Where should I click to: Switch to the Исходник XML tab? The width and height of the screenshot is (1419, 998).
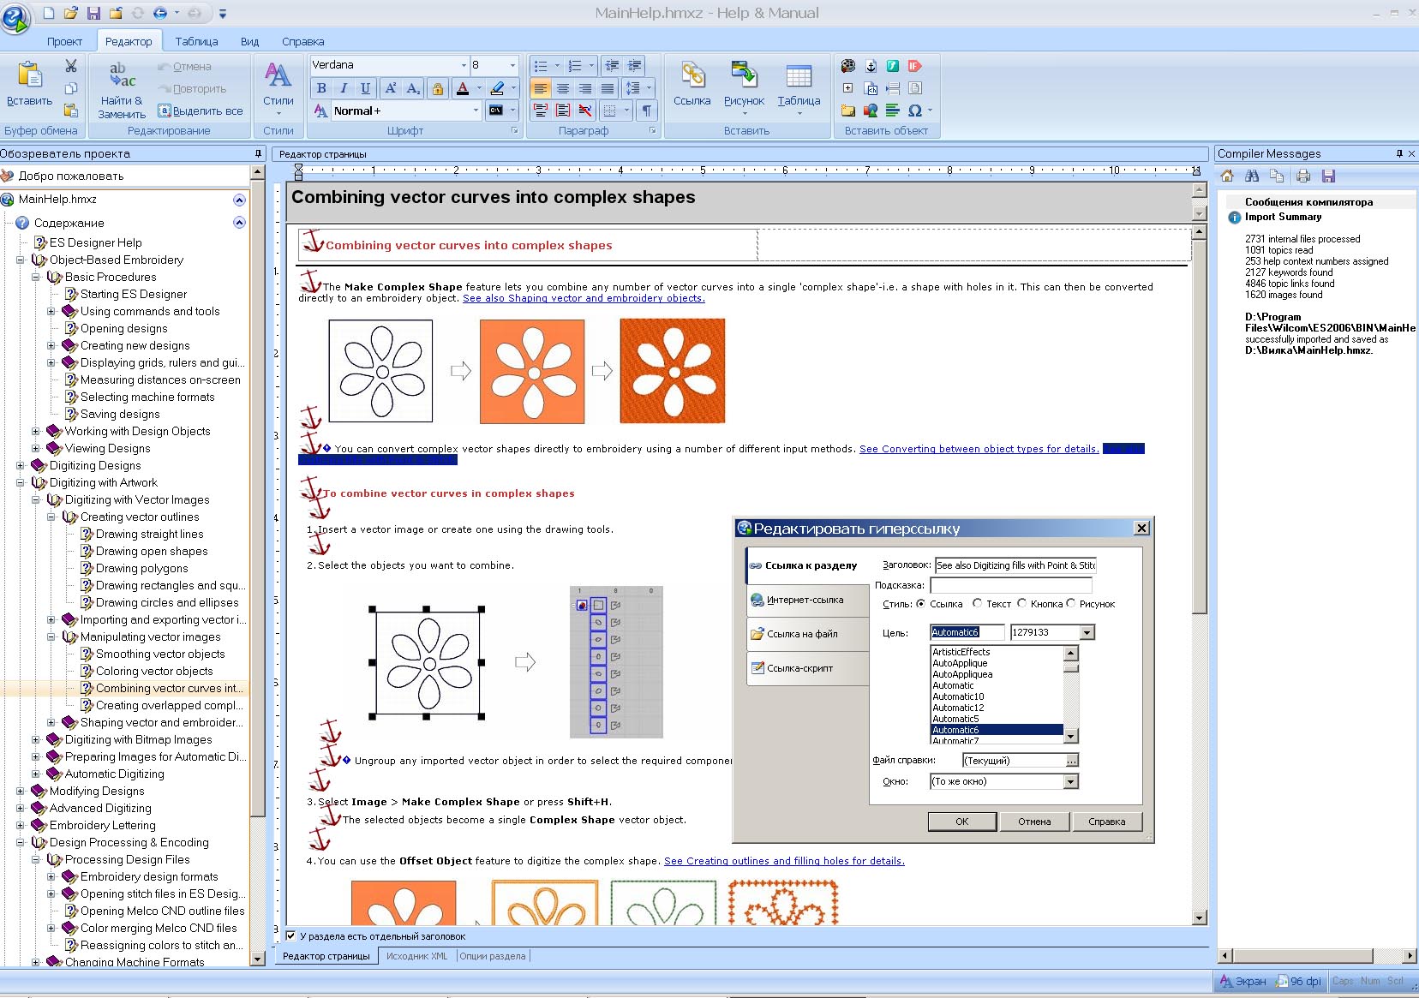(x=416, y=956)
